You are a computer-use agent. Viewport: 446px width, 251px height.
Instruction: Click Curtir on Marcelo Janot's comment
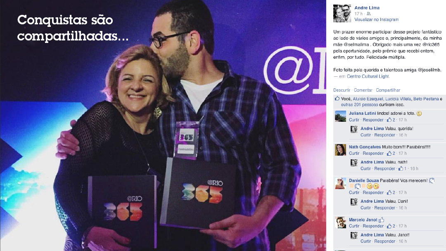pos(354,226)
